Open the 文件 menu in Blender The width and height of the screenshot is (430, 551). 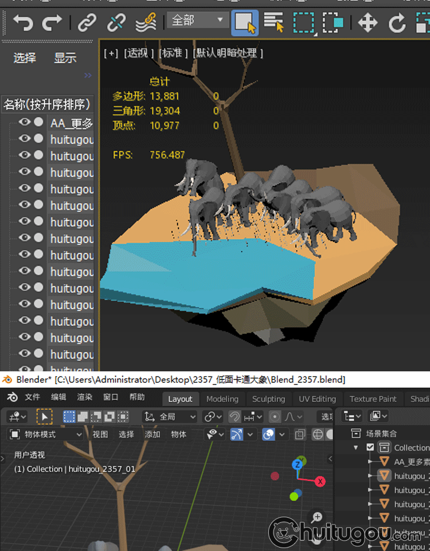[x=33, y=397]
